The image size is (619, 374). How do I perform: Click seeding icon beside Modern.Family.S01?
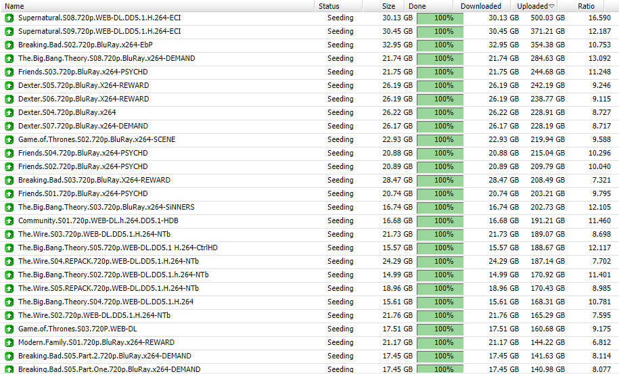click(x=9, y=343)
